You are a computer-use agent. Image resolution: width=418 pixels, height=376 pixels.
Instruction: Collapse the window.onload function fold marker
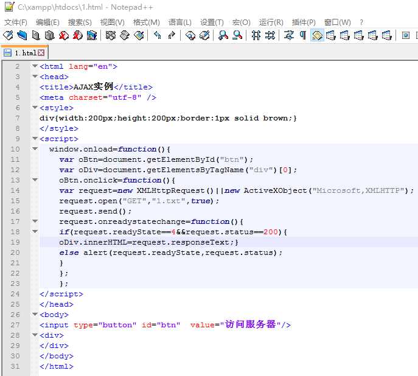point(35,148)
